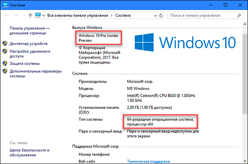
Task: Click the scrollbar down arrow
Action: (245, 161)
